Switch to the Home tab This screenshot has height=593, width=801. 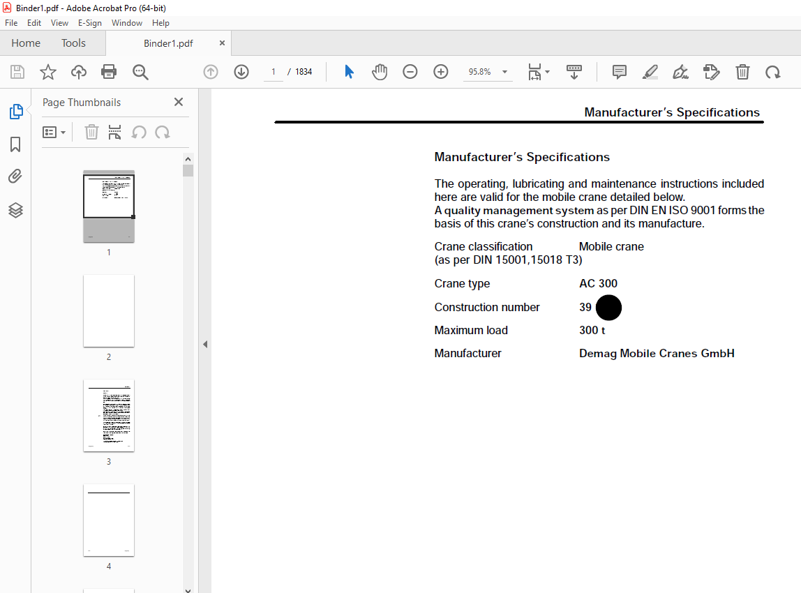click(26, 43)
